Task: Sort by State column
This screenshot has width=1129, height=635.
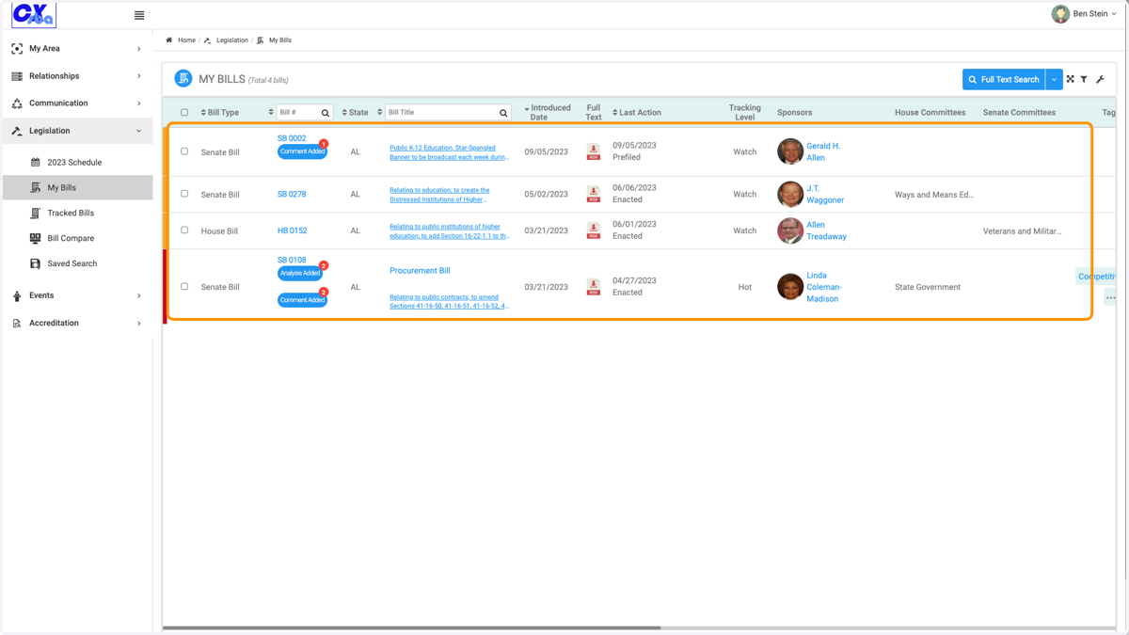Action: pos(356,113)
